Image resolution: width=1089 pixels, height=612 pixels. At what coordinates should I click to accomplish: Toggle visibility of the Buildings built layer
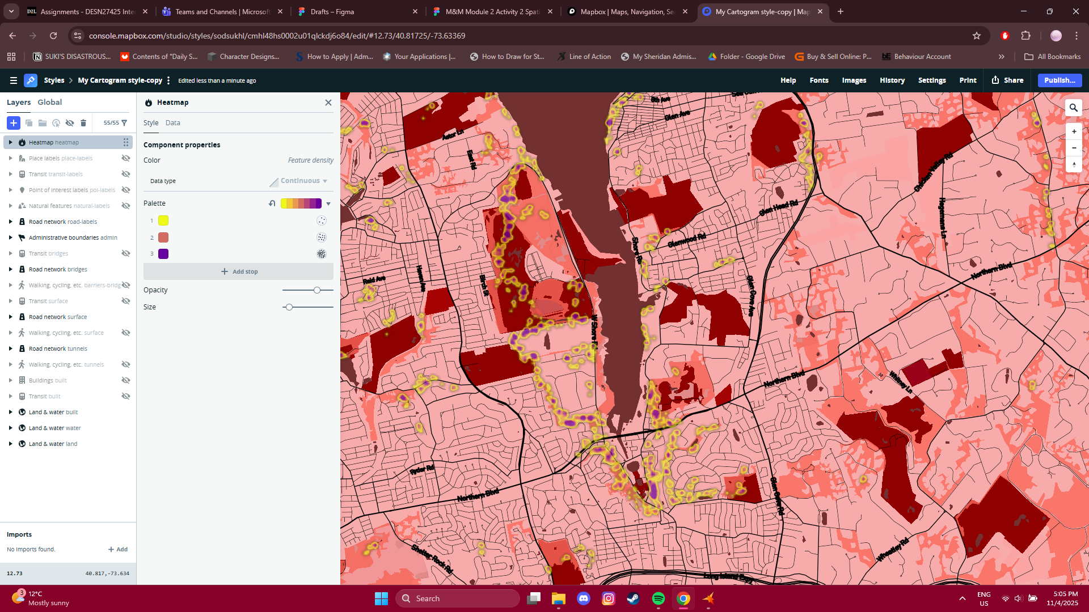[125, 380]
